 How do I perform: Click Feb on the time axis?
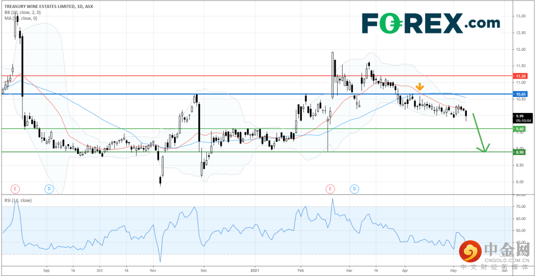click(301, 270)
